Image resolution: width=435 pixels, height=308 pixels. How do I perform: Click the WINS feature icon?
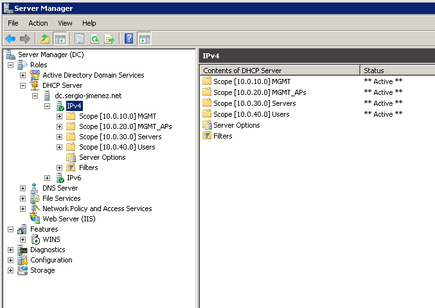coord(35,239)
